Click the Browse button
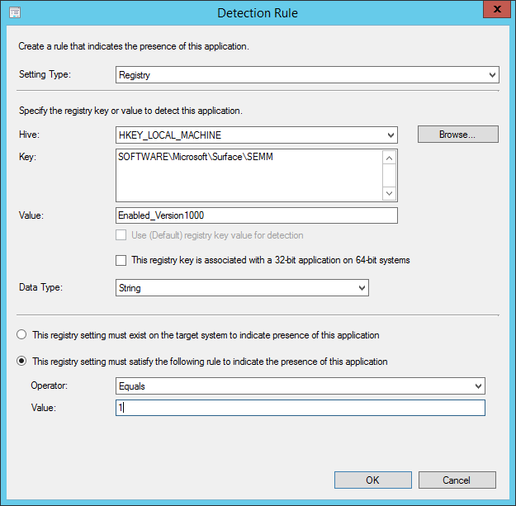The width and height of the screenshot is (516, 506). click(x=457, y=135)
